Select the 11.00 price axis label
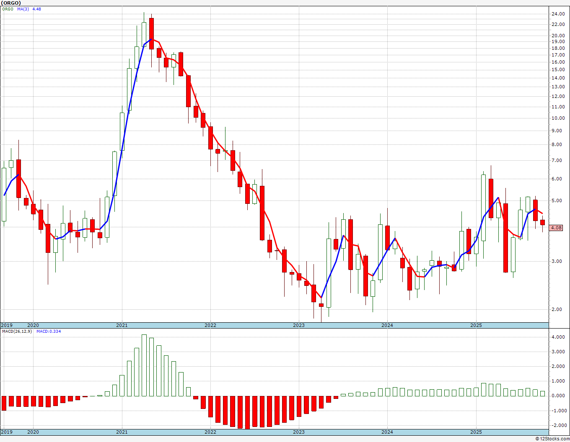570x442 pixels. (558, 107)
